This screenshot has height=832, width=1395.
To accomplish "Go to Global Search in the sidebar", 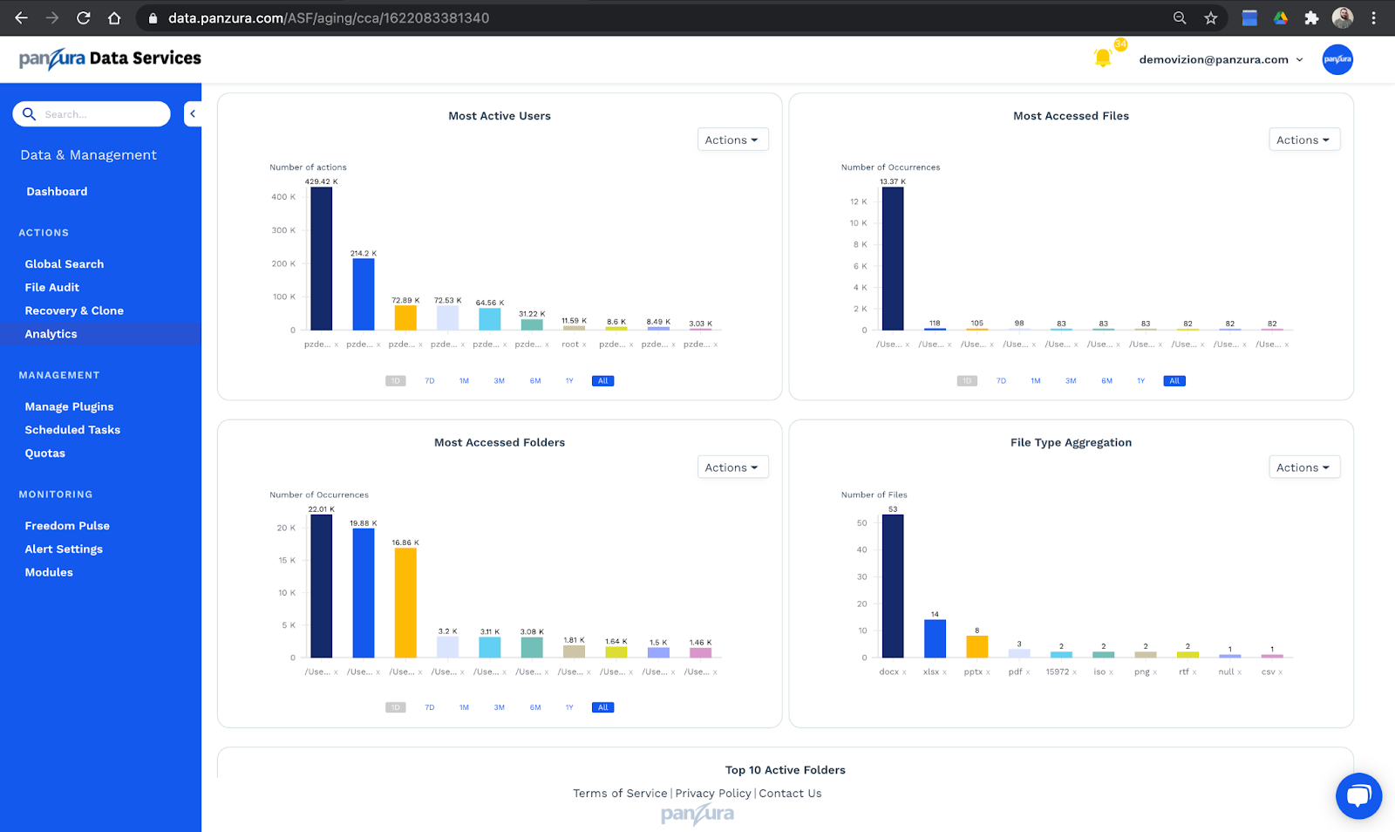I will (x=65, y=264).
